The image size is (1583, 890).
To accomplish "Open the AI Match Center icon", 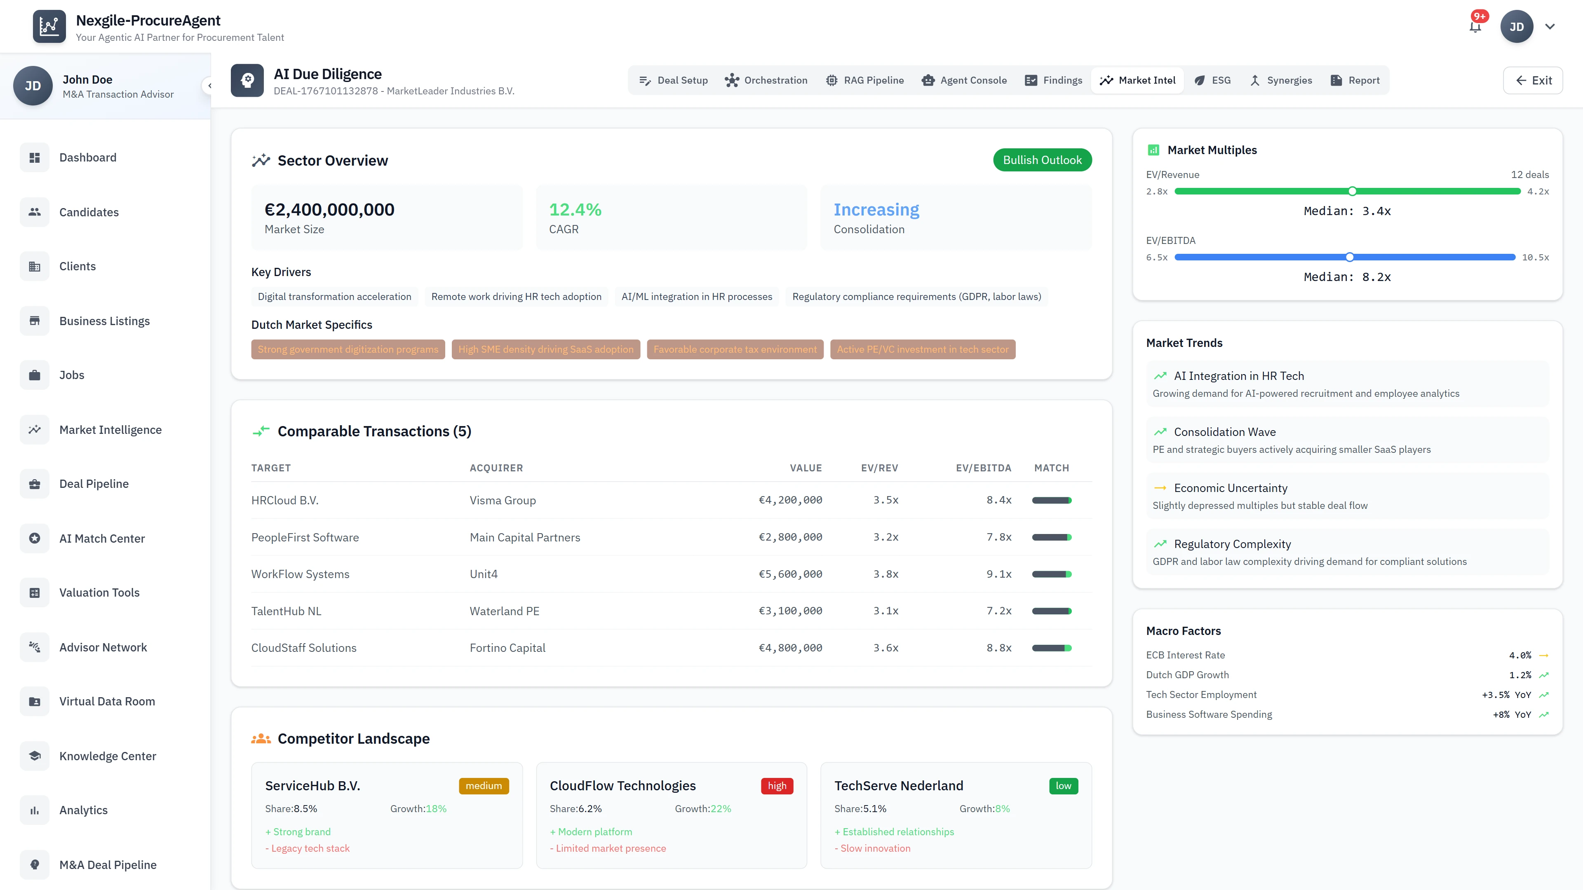I will [x=34, y=538].
